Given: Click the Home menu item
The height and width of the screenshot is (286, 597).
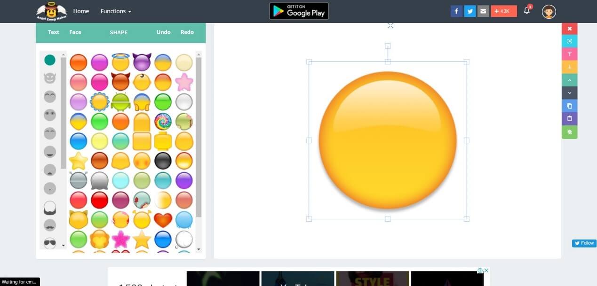Looking at the screenshot, I should coord(81,11).
